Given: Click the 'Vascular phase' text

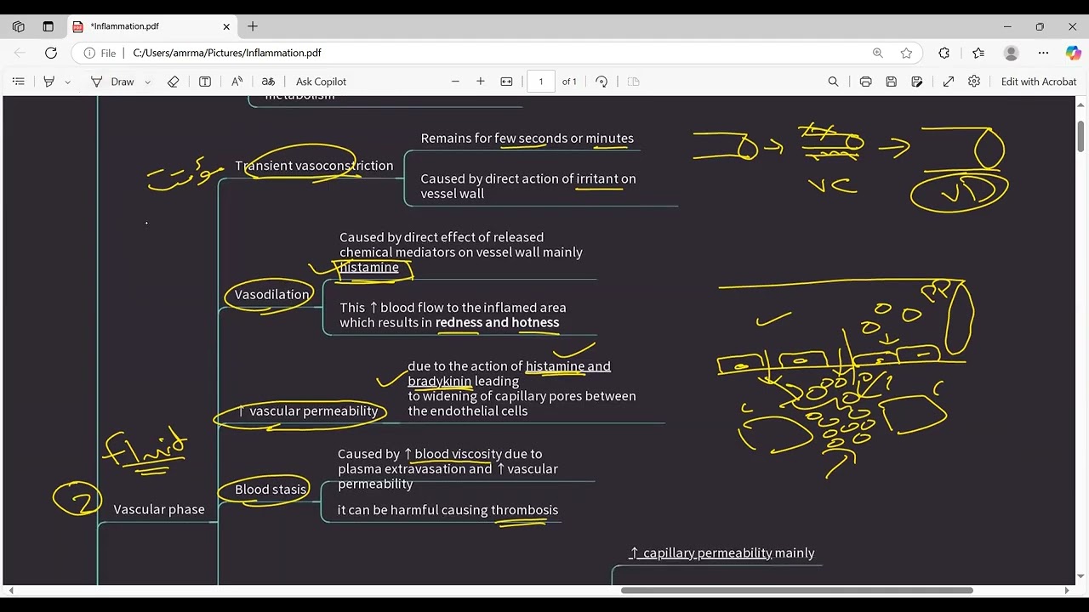Looking at the screenshot, I should 159,509.
